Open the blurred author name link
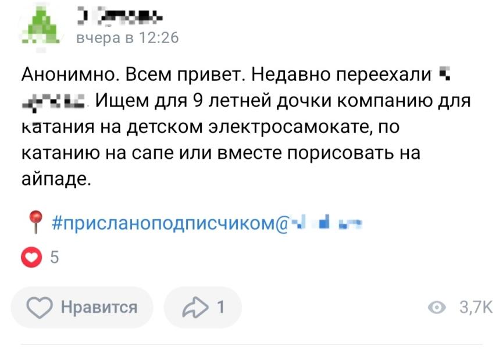This screenshot has width=503, height=349. coord(119,17)
